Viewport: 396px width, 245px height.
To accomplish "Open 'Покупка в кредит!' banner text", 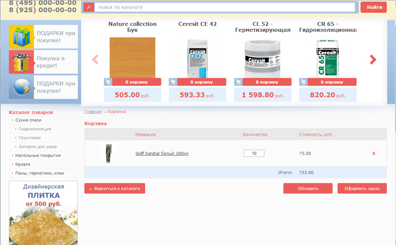I will (x=51, y=62).
